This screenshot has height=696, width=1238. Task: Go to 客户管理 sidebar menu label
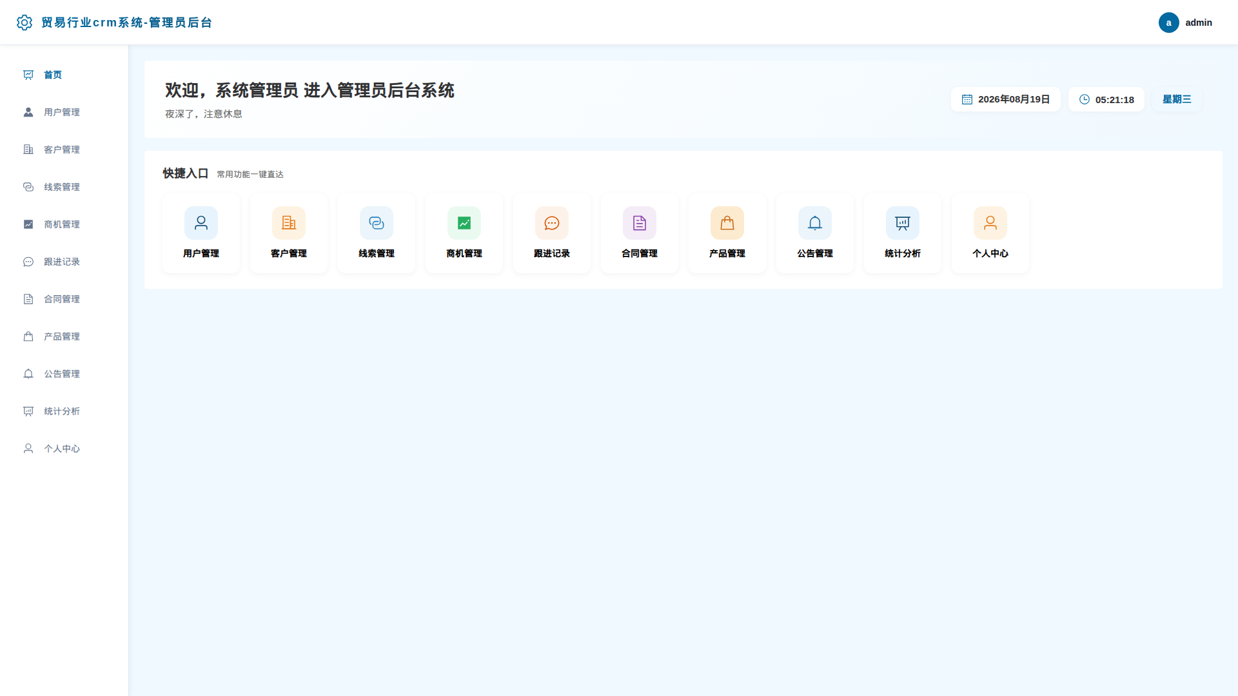(x=62, y=150)
